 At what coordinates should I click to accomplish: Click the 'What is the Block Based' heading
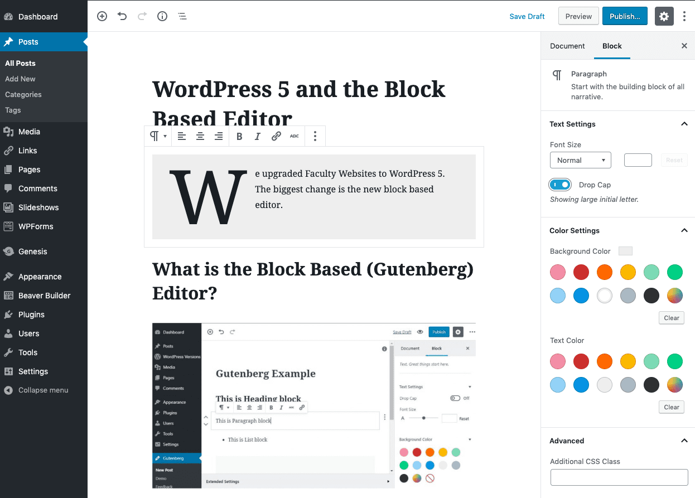click(313, 281)
